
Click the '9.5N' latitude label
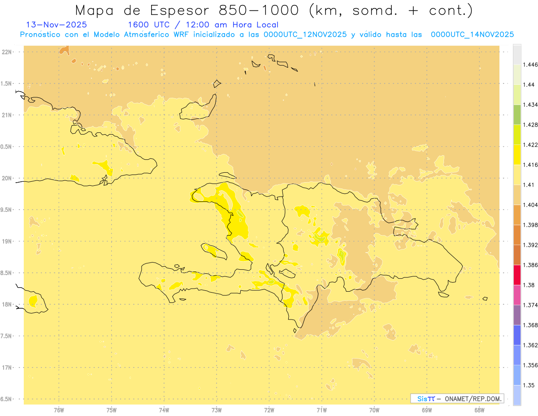point(7,210)
